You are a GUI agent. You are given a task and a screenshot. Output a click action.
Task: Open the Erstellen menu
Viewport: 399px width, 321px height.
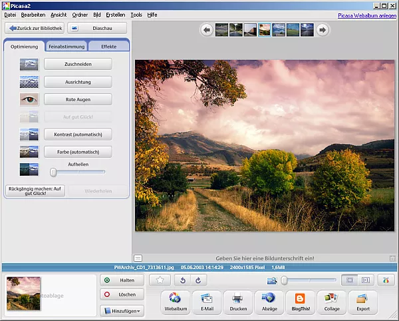[x=115, y=14]
